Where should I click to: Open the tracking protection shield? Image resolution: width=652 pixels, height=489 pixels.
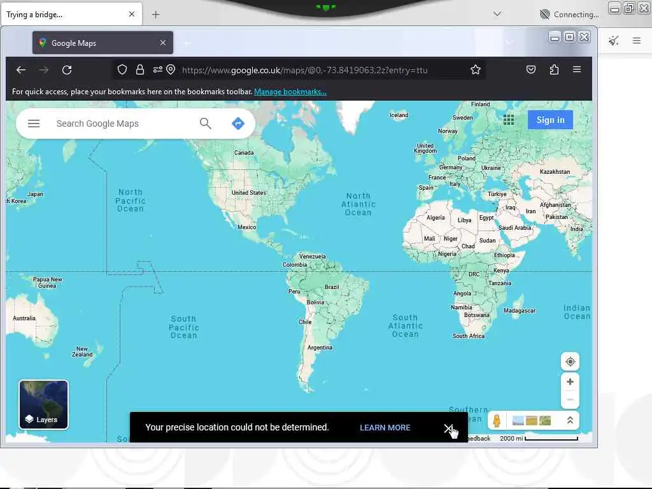[x=122, y=70]
